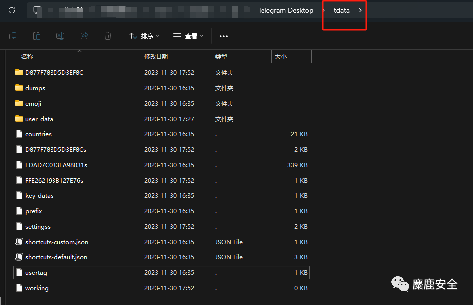This screenshot has width=473, height=305.
Task: Click the Delete trash icon in toolbar
Action: click(108, 36)
